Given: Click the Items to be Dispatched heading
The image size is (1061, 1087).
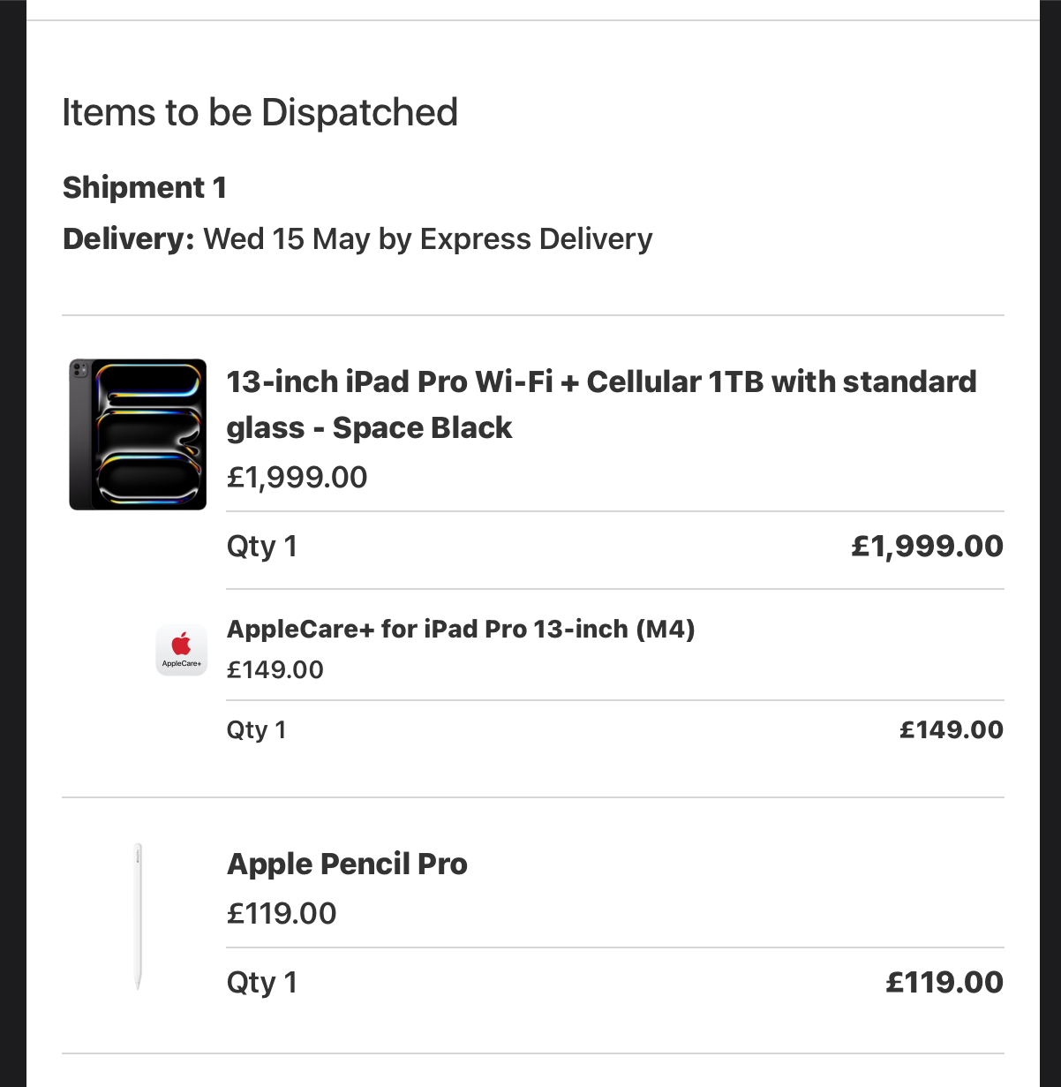Looking at the screenshot, I should coord(260,113).
